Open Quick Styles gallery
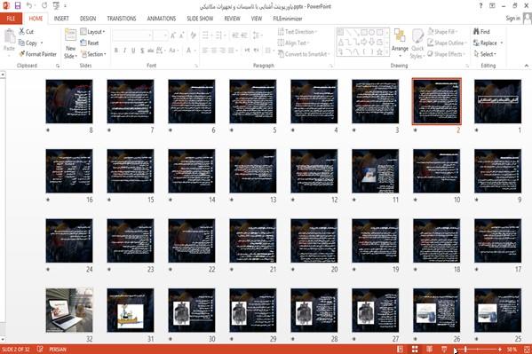Screen dimensions: 532x354 417,43
